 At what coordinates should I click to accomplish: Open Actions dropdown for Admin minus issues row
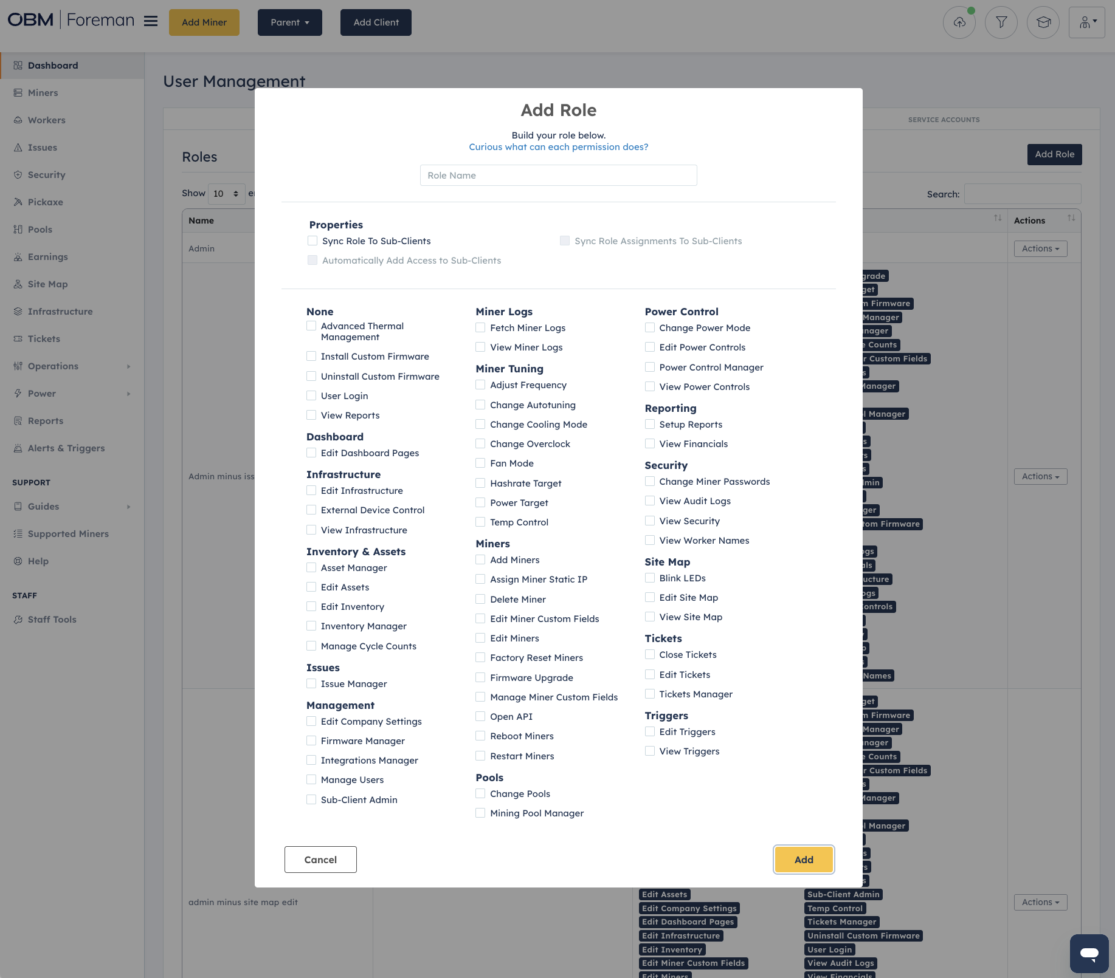coord(1040,476)
